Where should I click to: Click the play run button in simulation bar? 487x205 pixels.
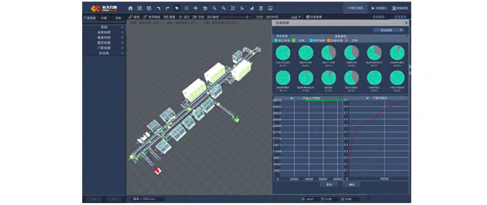(x=184, y=17)
